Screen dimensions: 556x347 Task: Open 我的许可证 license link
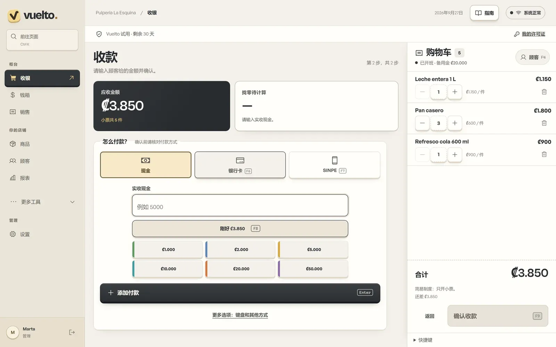click(x=529, y=34)
